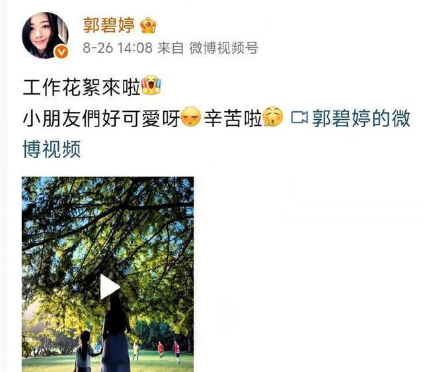The height and width of the screenshot is (372, 423).
Task: Click the text 辛苦啦 in the post
Action: click(x=233, y=118)
